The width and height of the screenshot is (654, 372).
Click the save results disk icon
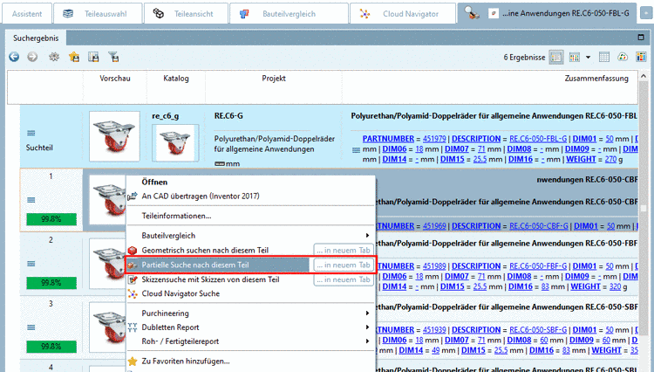click(x=93, y=57)
